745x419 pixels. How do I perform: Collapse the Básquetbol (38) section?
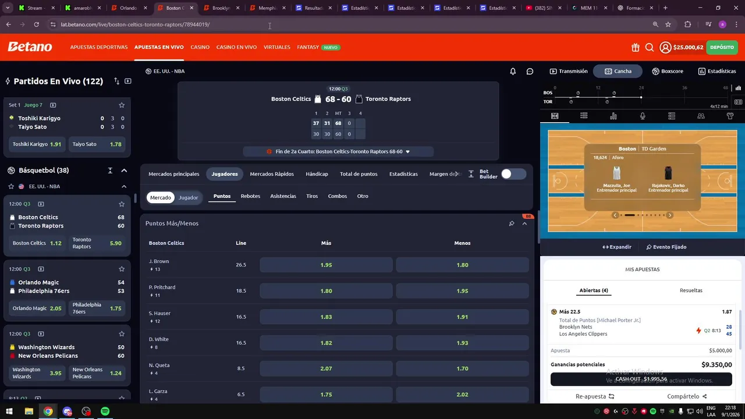click(124, 171)
